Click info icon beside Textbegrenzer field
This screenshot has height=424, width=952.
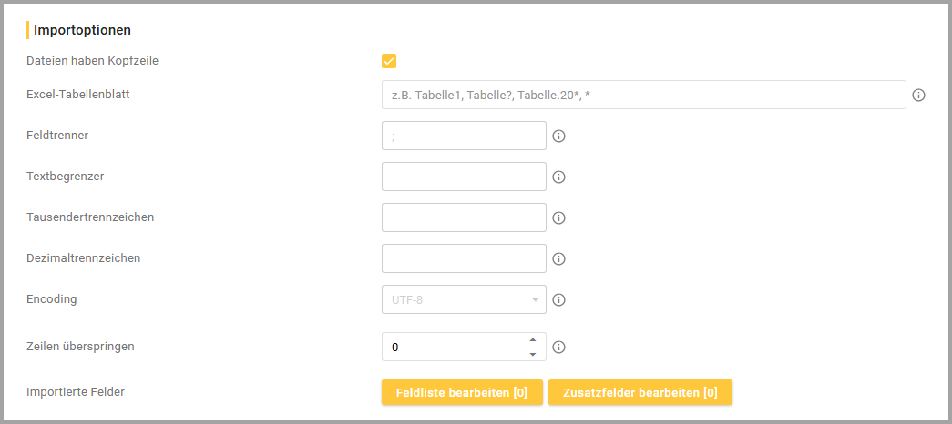coord(559,177)
